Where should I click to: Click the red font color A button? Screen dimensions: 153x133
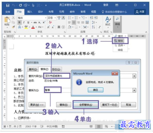(33, 27)
